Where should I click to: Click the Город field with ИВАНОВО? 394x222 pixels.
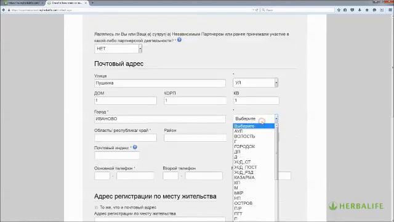[x=160, y=119]
